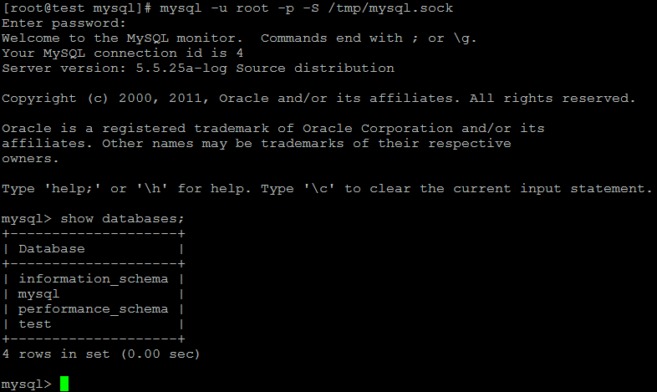Screen dimensions: 657x392
Task: Select the performance_schema database row
Action: [x=93, y=309]
